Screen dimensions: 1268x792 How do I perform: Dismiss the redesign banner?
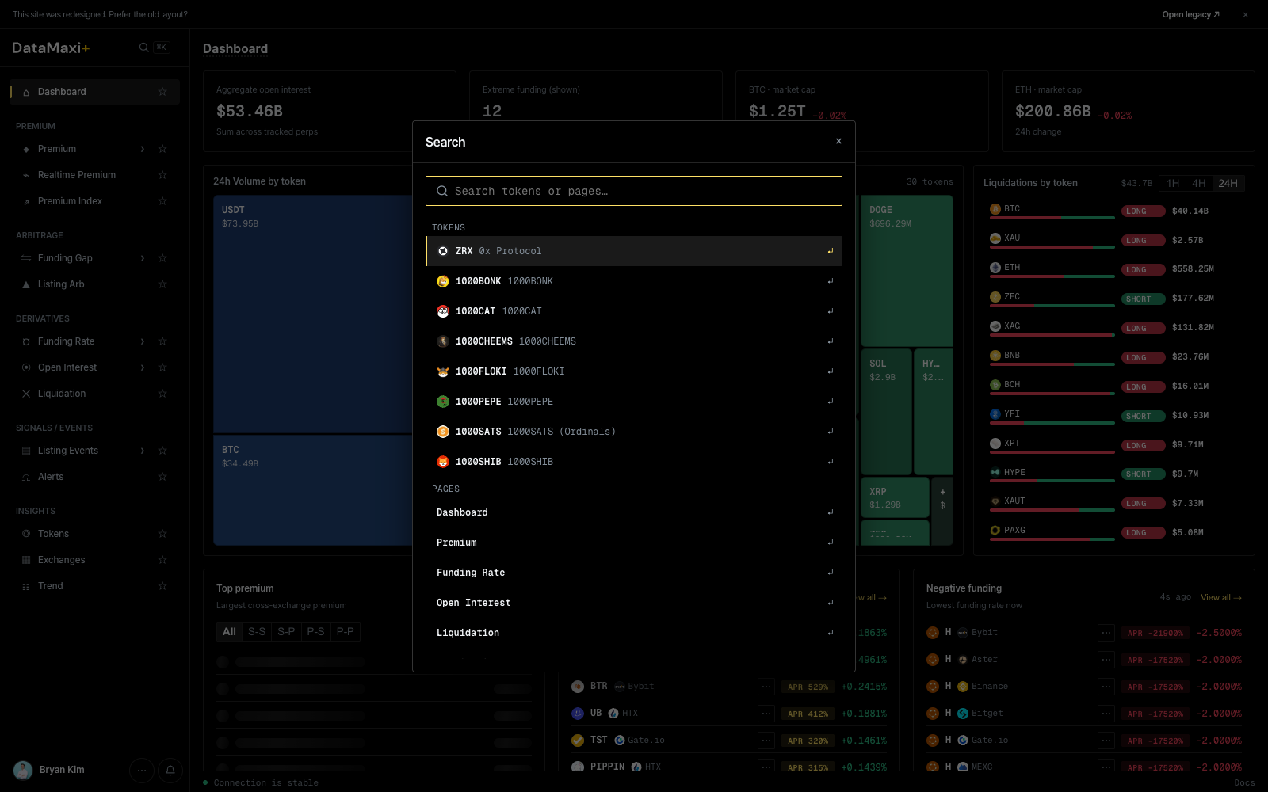click(x=1245, y=14)
